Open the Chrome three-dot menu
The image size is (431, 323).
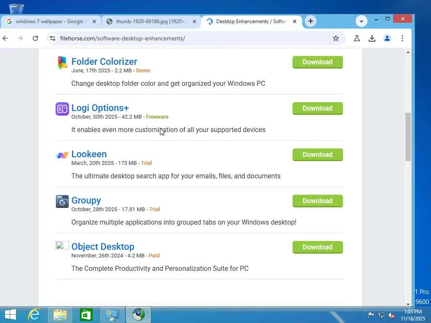click(402, 38)
